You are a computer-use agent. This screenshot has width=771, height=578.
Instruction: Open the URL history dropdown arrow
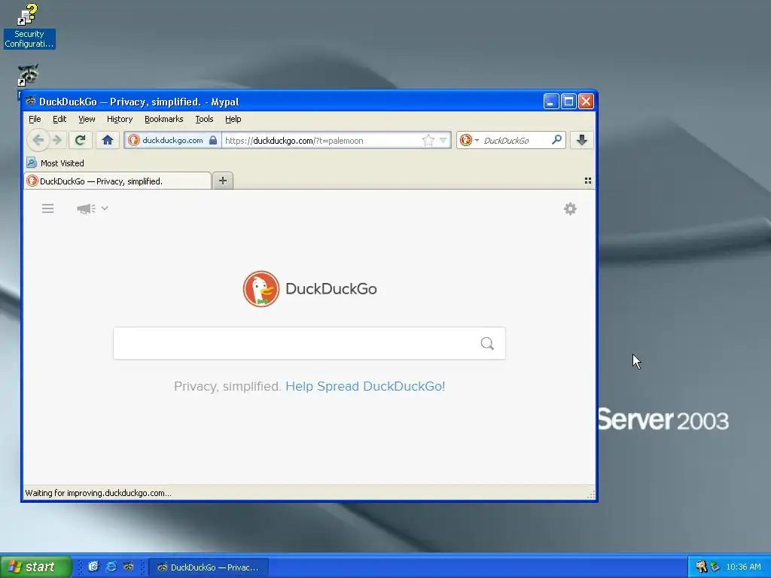coord(443,141)
